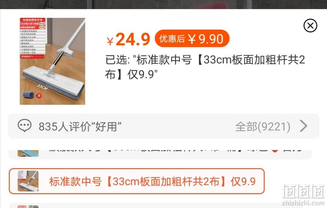This screenshot has width=327, height=208.
Task: Tap the green mop thumbnail in upper option
Action: tap(28, 153)
